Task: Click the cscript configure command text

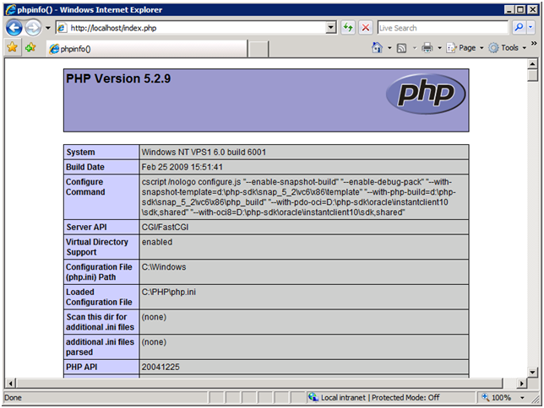Action: point(298,197)
